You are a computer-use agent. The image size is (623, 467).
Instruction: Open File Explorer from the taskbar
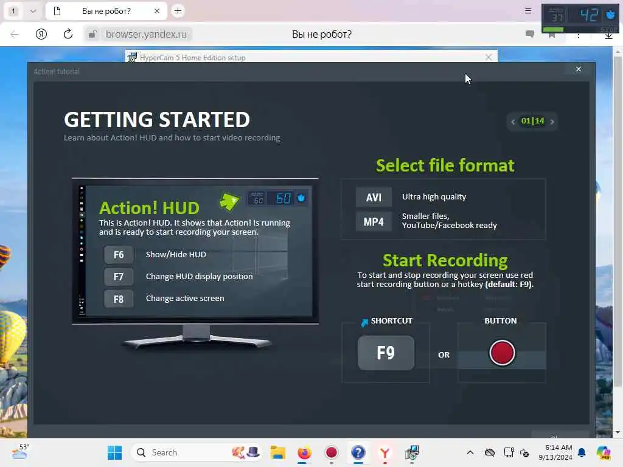tap(277, 452)
